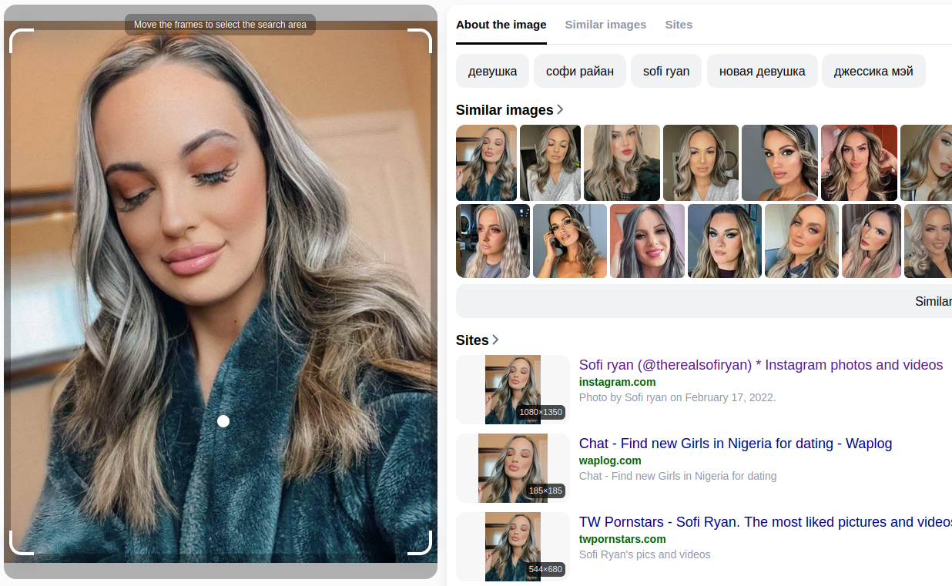952x586 pixels.
Task: Click top-right corner handle of search frame
Action: point(421,40)
